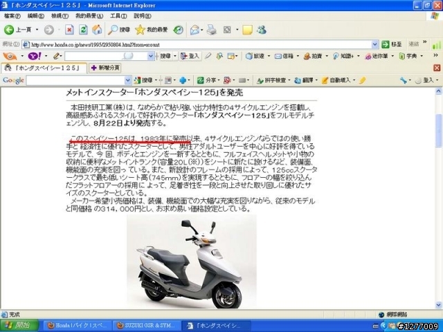Image resolution: width=443 pixels, height=332 pixels.
Task: Open 字典 dictionary in Yahoo toolbar
Action: click(x=408, y=56)
